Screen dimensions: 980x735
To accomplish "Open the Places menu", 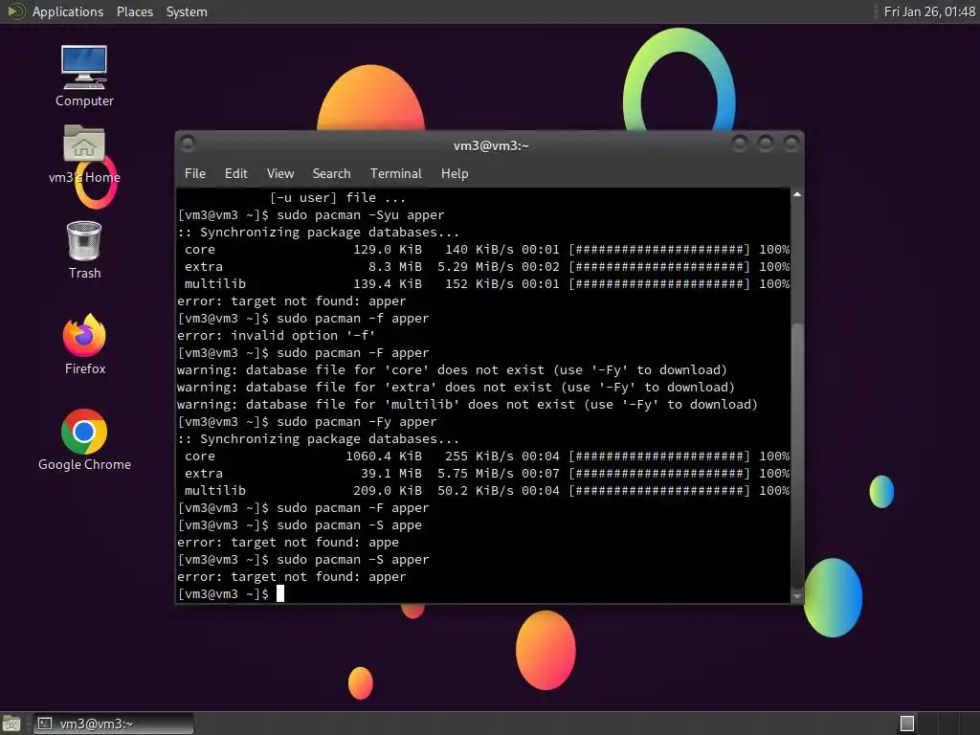I will pyautogui.click(x=135, y=11).
